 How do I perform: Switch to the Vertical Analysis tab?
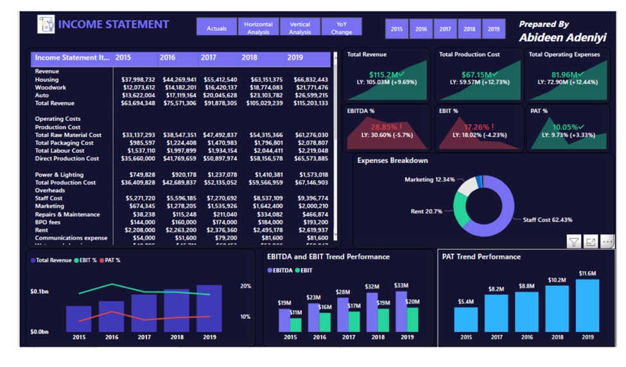(300, 28)
